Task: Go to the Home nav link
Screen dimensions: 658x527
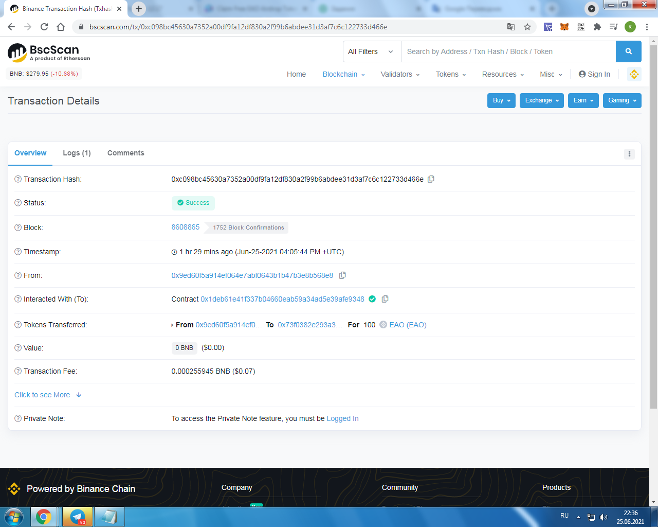Action: (296, 74)
